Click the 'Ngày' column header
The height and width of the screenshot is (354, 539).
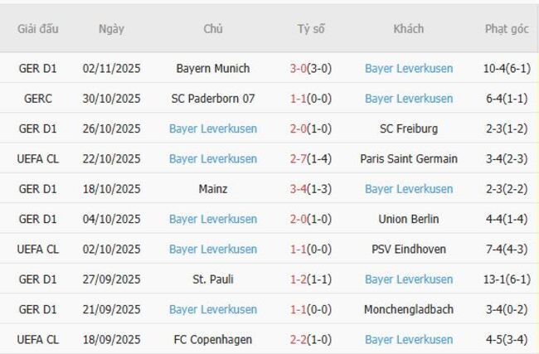coord(111,29)
